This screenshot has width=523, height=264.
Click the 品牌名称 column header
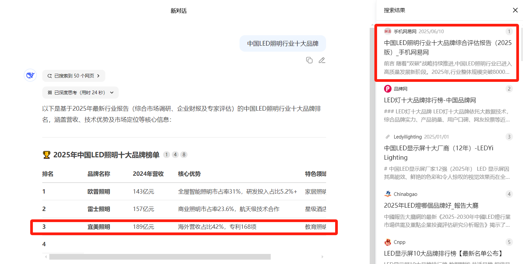[x=99, y=174]
